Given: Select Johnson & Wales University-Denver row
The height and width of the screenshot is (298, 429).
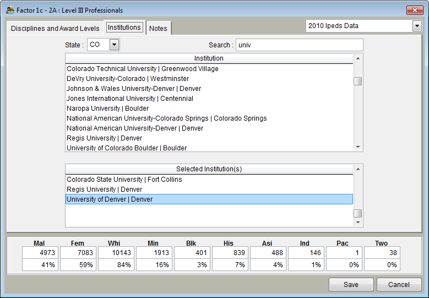Looking at the screenshot, I should click(209, 89).
